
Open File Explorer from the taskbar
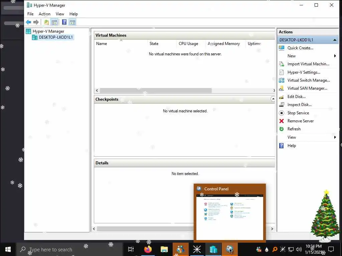pyautogui.click(x=164, y=249)
